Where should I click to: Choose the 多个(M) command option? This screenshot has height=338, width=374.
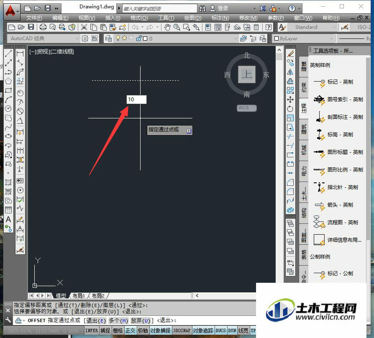[118, 320]
